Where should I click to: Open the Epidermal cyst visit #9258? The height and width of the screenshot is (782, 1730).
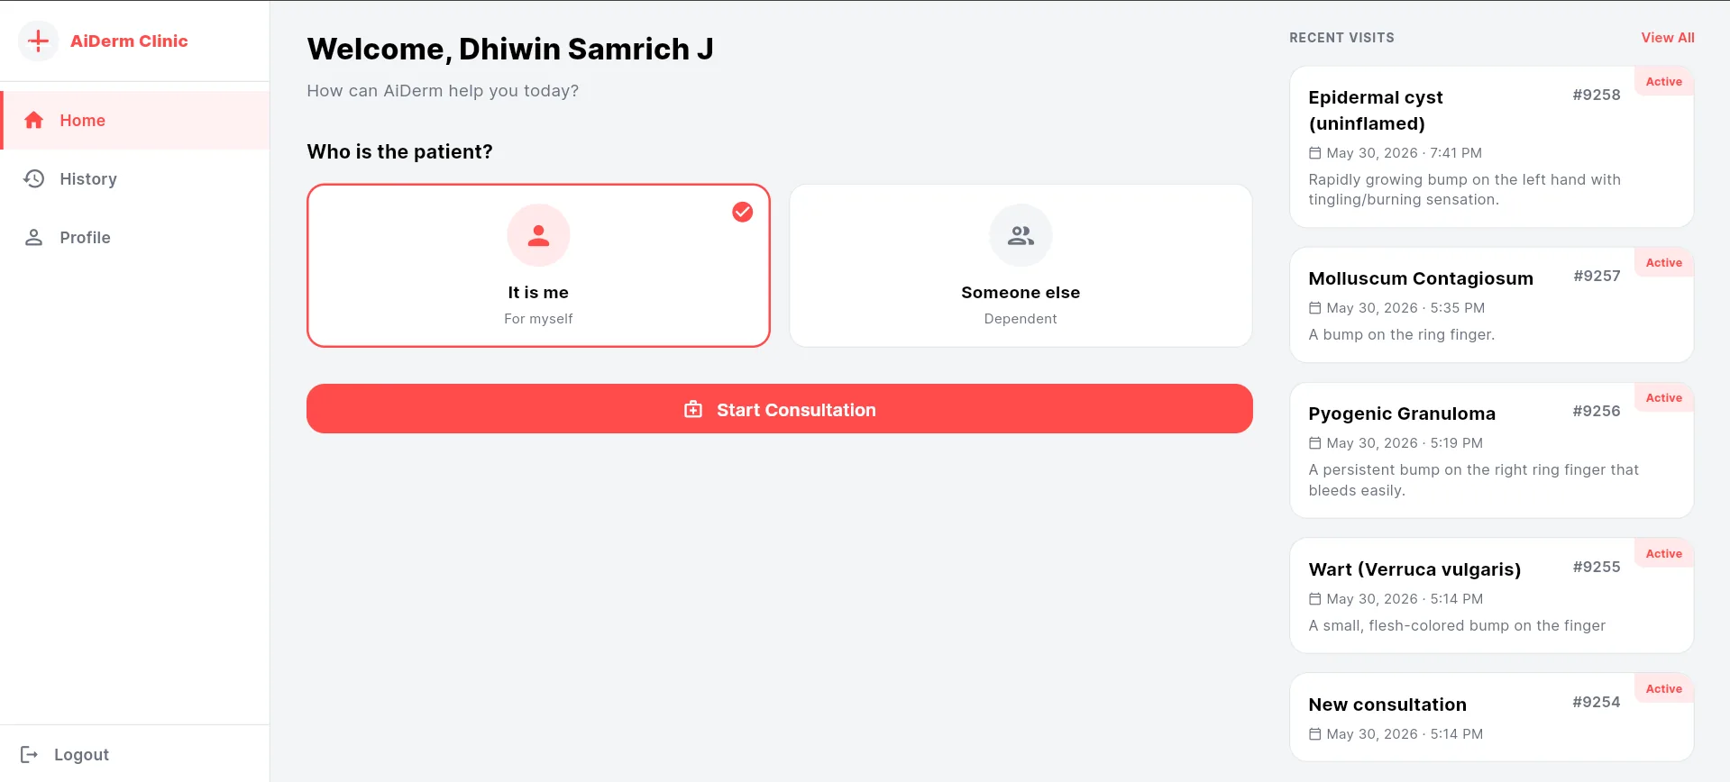pyautogui.click(x=1491, y=147)
